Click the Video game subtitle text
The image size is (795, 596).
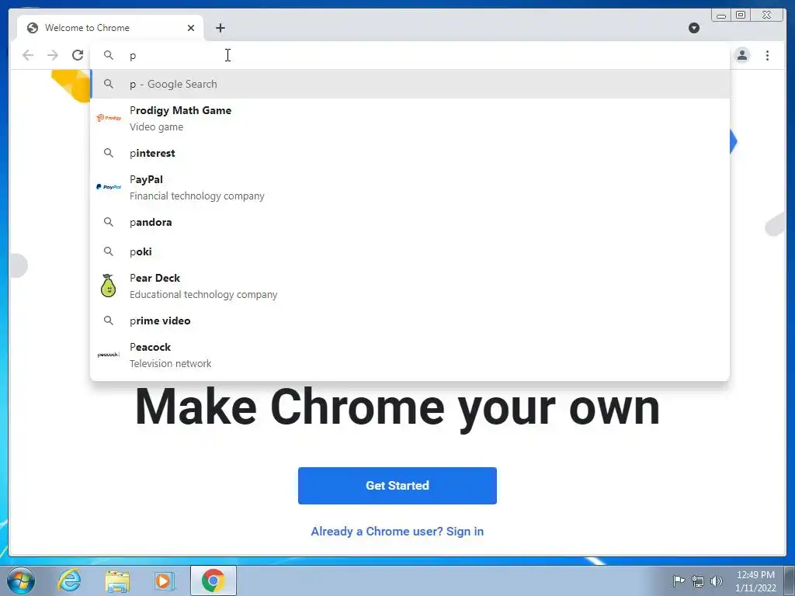pyautogui.click(x=156, y=127)
